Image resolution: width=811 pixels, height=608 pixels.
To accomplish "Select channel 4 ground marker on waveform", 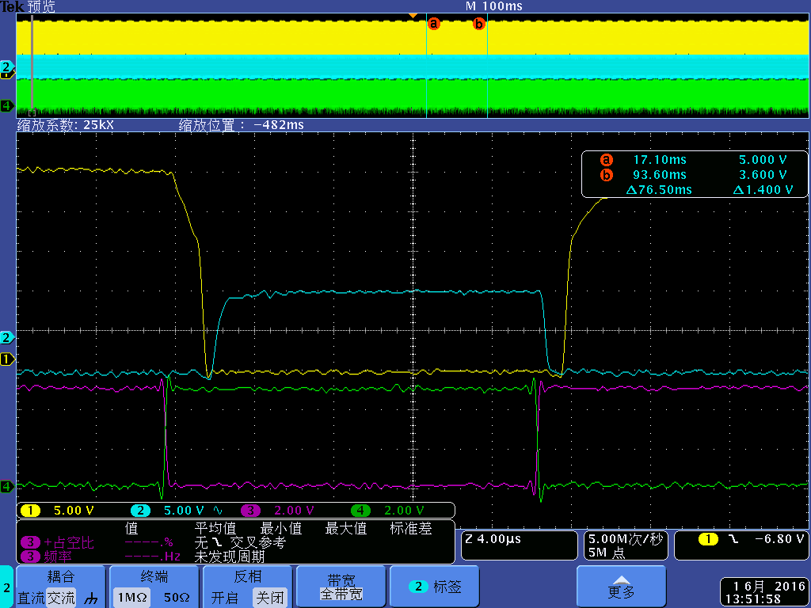I will coord(6,486).
